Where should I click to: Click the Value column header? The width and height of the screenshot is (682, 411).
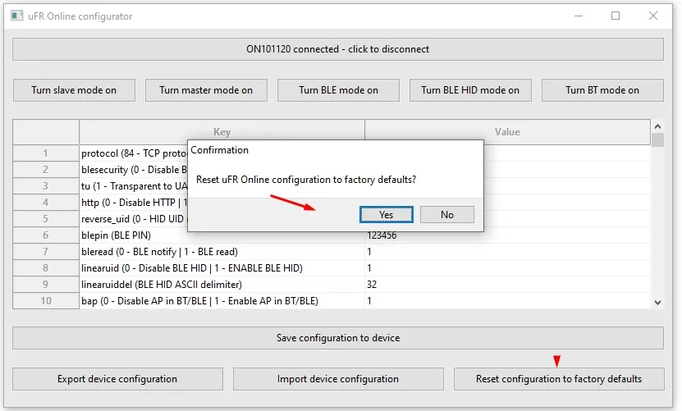(507, 132)
